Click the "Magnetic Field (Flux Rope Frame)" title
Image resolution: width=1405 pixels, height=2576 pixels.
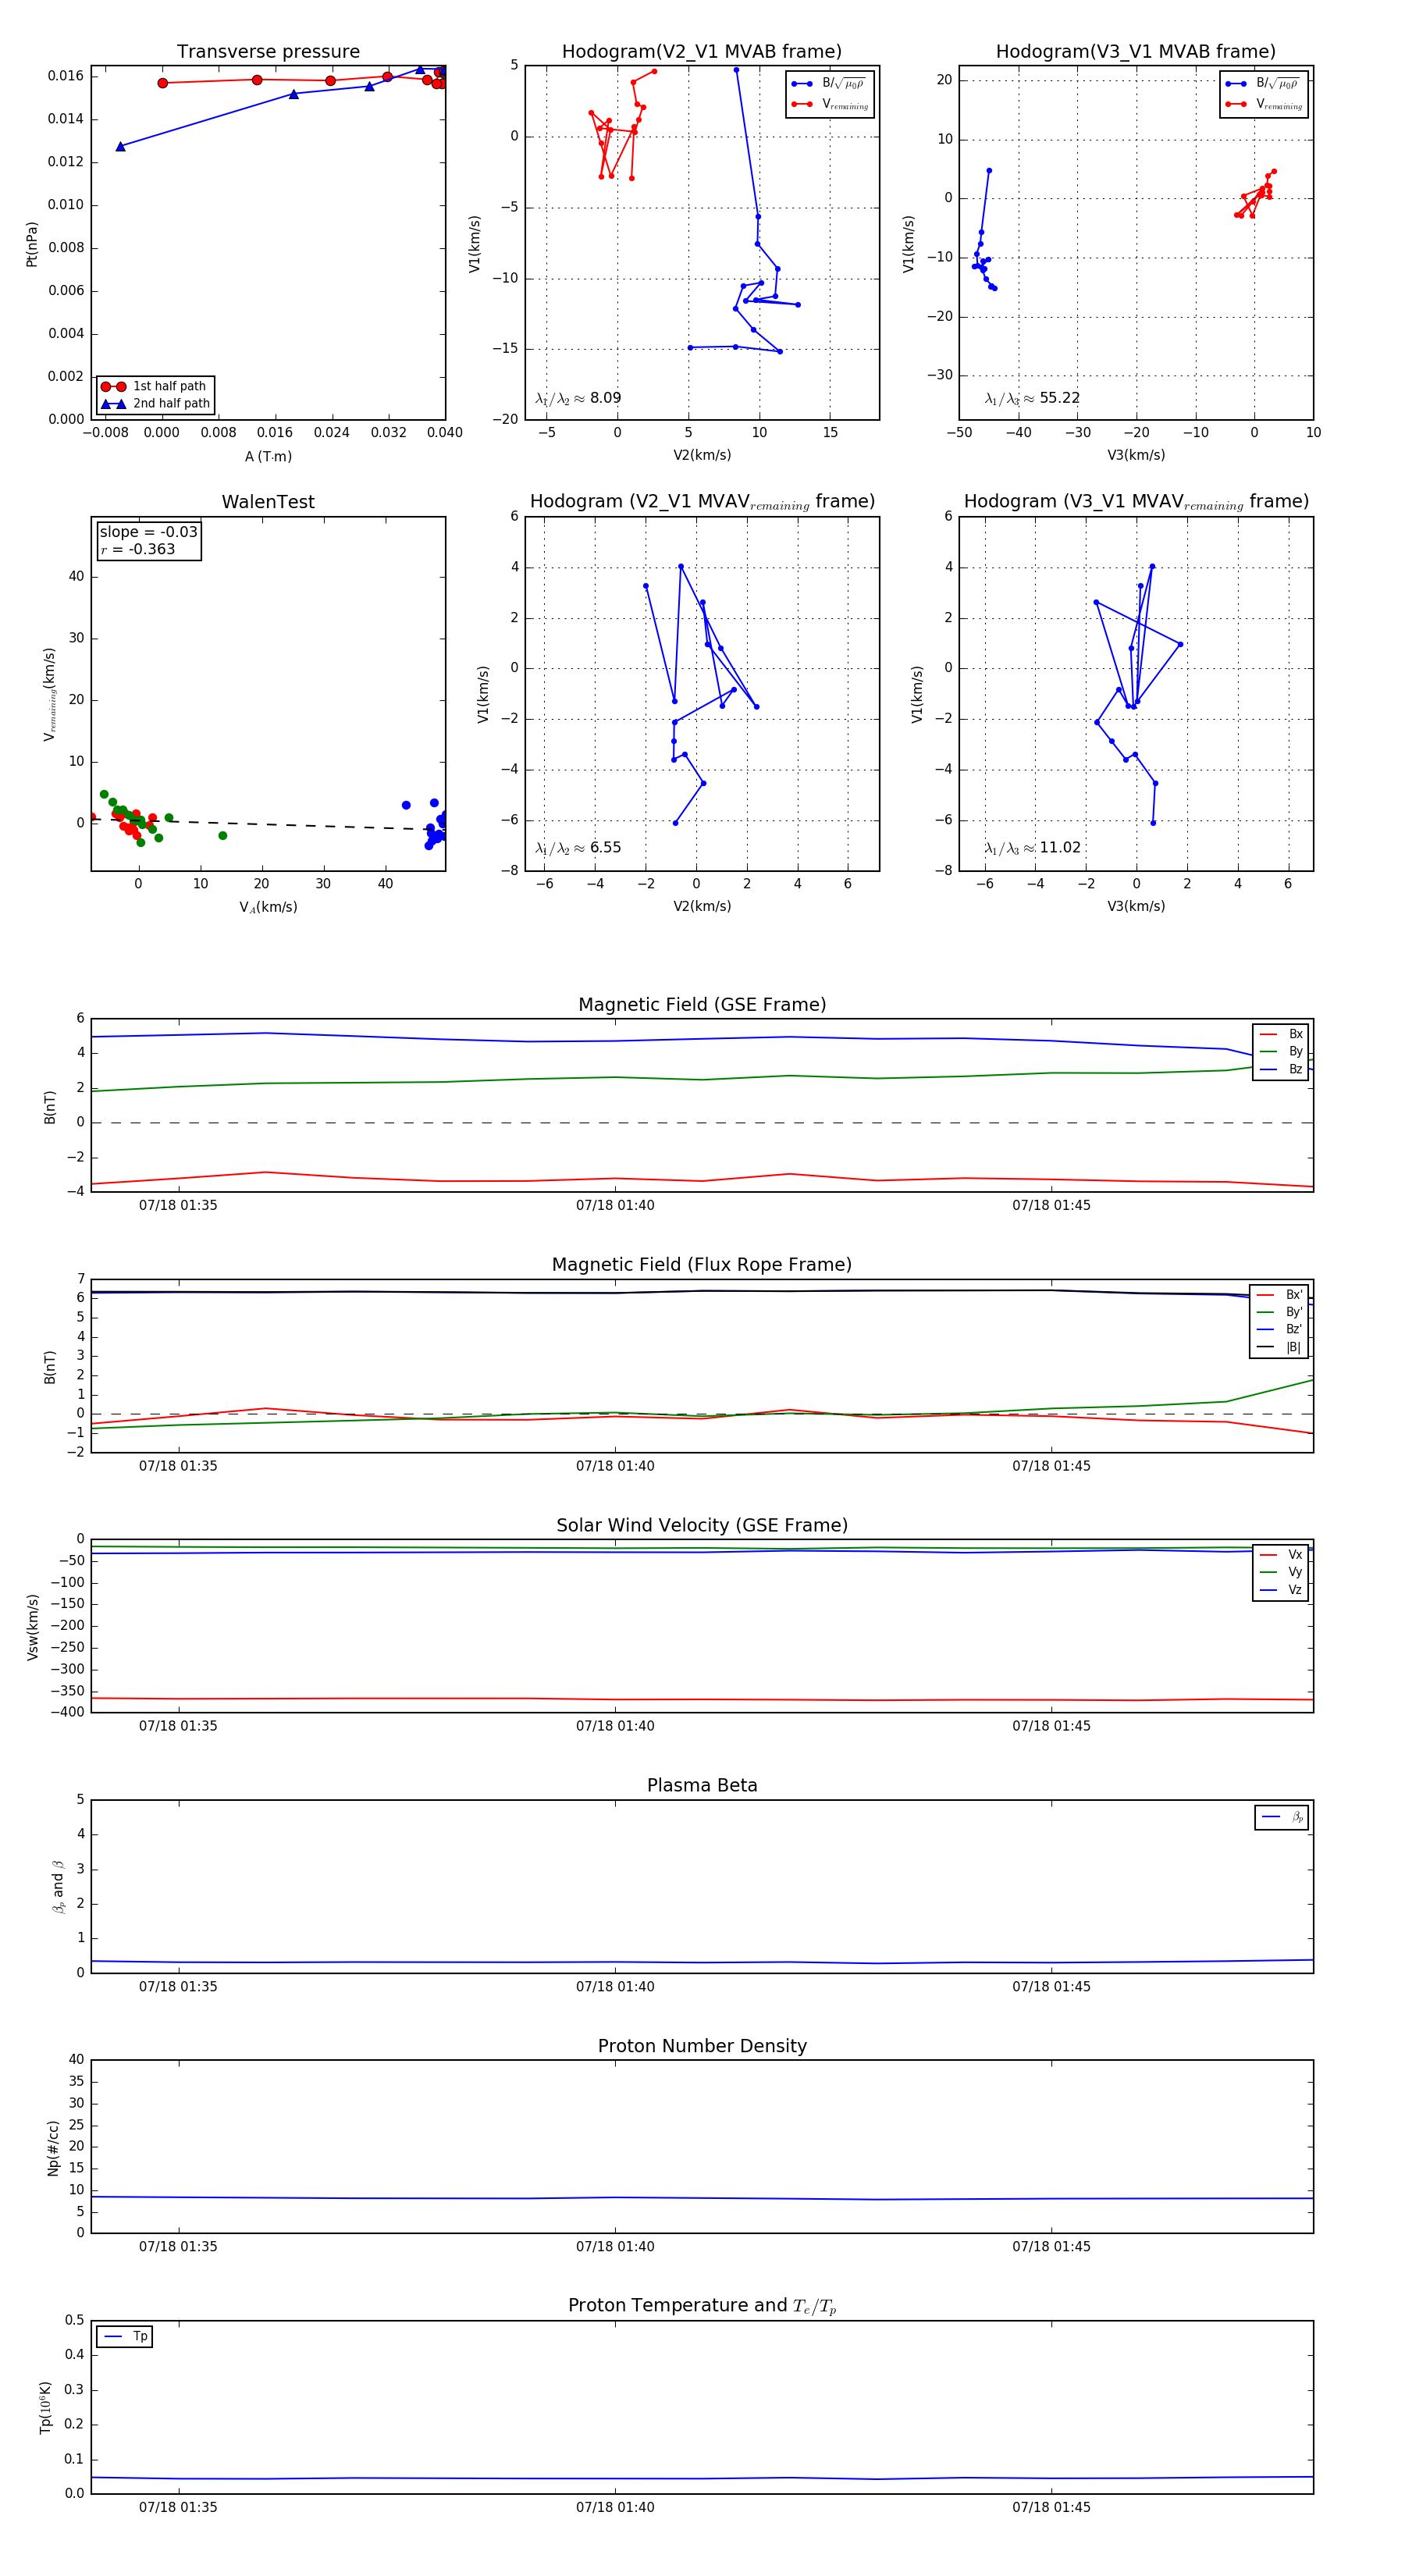tap(702, 1265)
